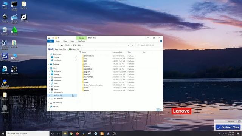Open the Recycle Bin desktop icon

click(x=5, y=31)
